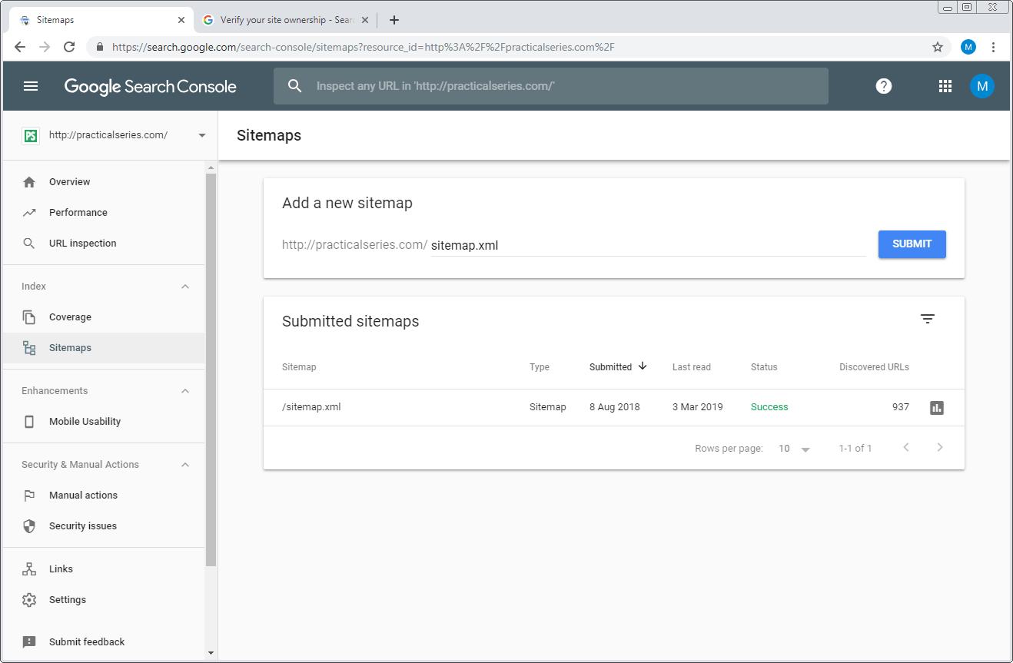Screen dimensions: 1013x663
Task: Click the Status column header
Action: [x=764, y=367]
